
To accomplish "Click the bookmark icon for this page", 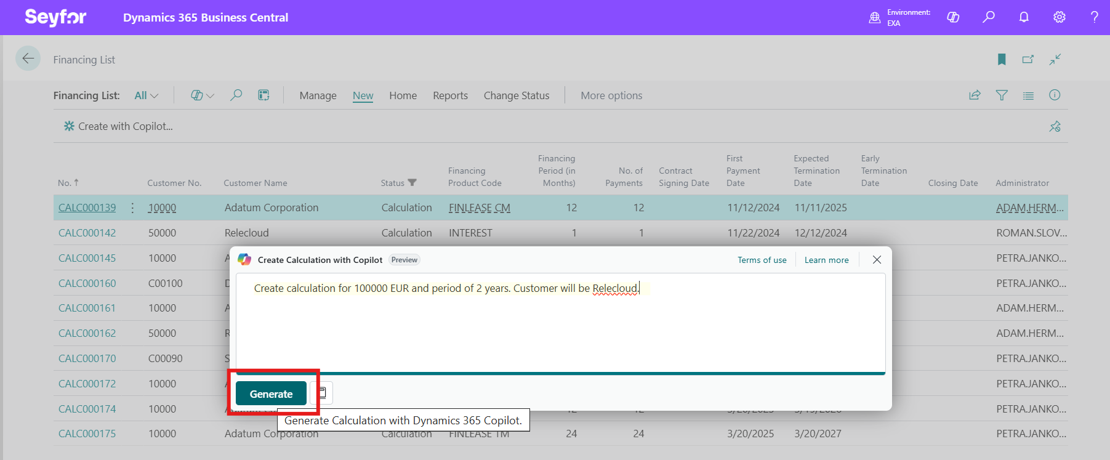I will coord(1002,59).
